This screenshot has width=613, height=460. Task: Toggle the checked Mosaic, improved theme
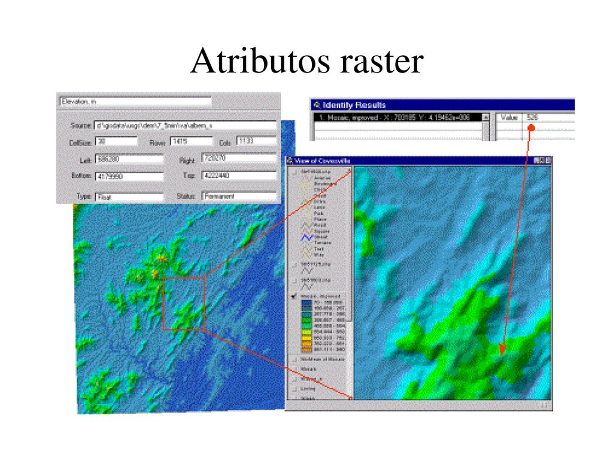coord(294,296)
